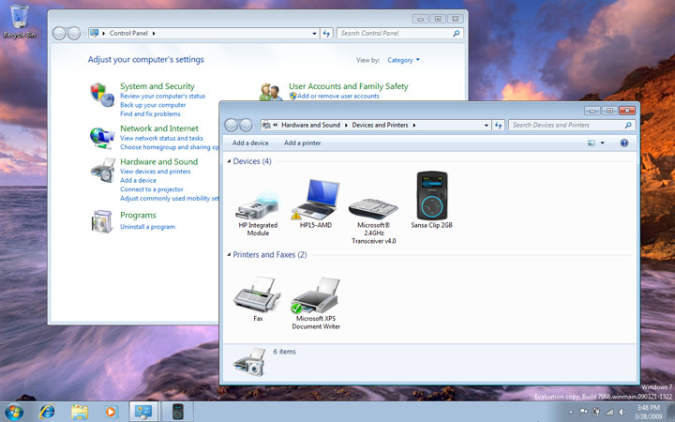Open the change view dropdown arrow
The height and width of the screenshot is (422, 675).
602,143
